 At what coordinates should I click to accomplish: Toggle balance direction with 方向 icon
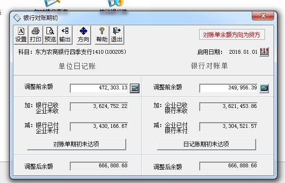point(83,35)
